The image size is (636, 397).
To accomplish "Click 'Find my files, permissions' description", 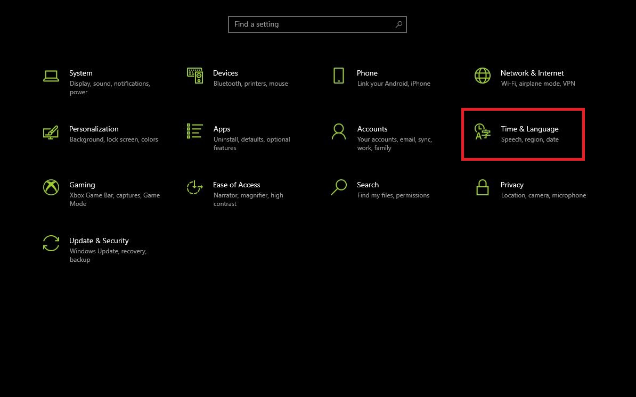I will click(x=393, y=195).
